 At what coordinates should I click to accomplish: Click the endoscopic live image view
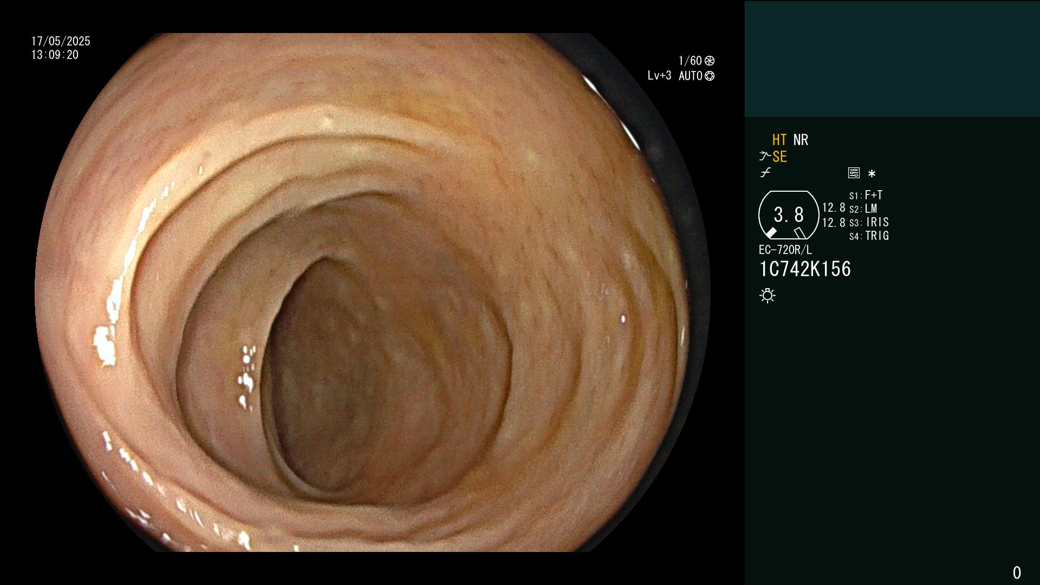point(373,292)
